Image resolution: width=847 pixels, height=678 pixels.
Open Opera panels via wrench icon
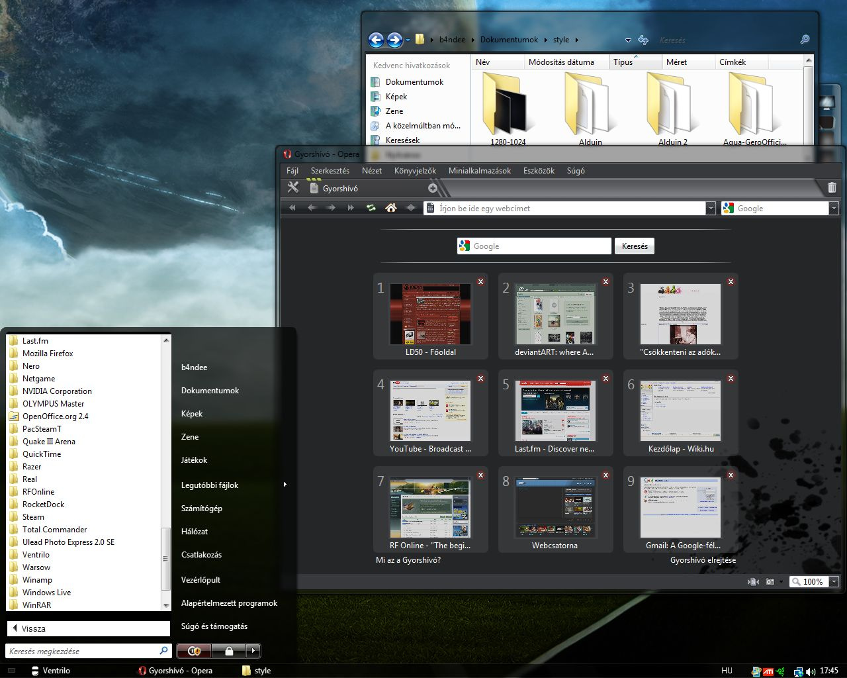coord(293,188)
